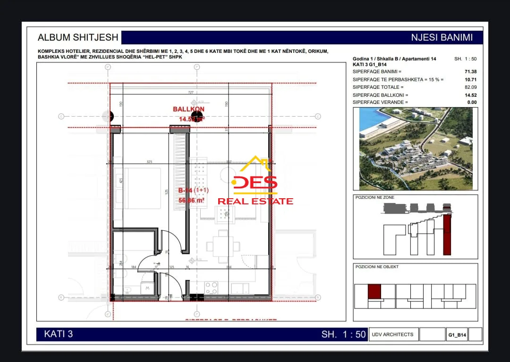
Task: Click the POZICIONI NE OBJEKT caption
Action: pos(377,267)
